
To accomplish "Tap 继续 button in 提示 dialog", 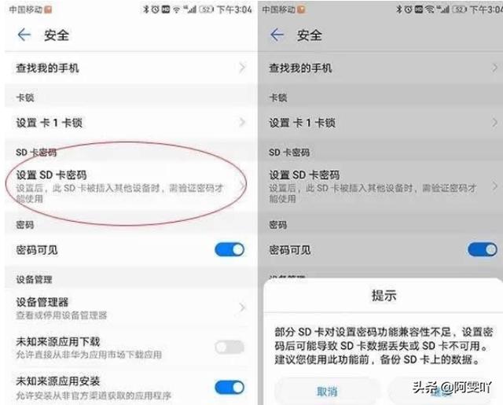I will pos(442,391).
